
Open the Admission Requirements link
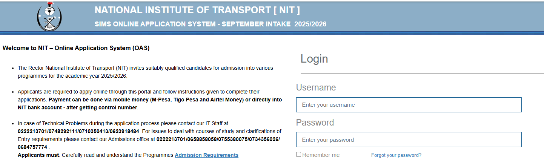(206, 155)
